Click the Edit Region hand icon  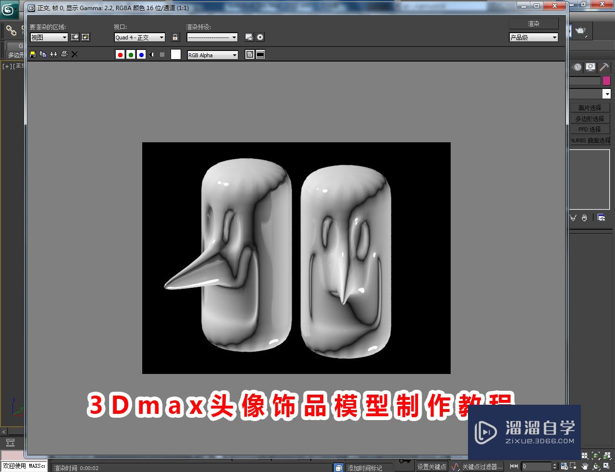[x=75, y=37]
